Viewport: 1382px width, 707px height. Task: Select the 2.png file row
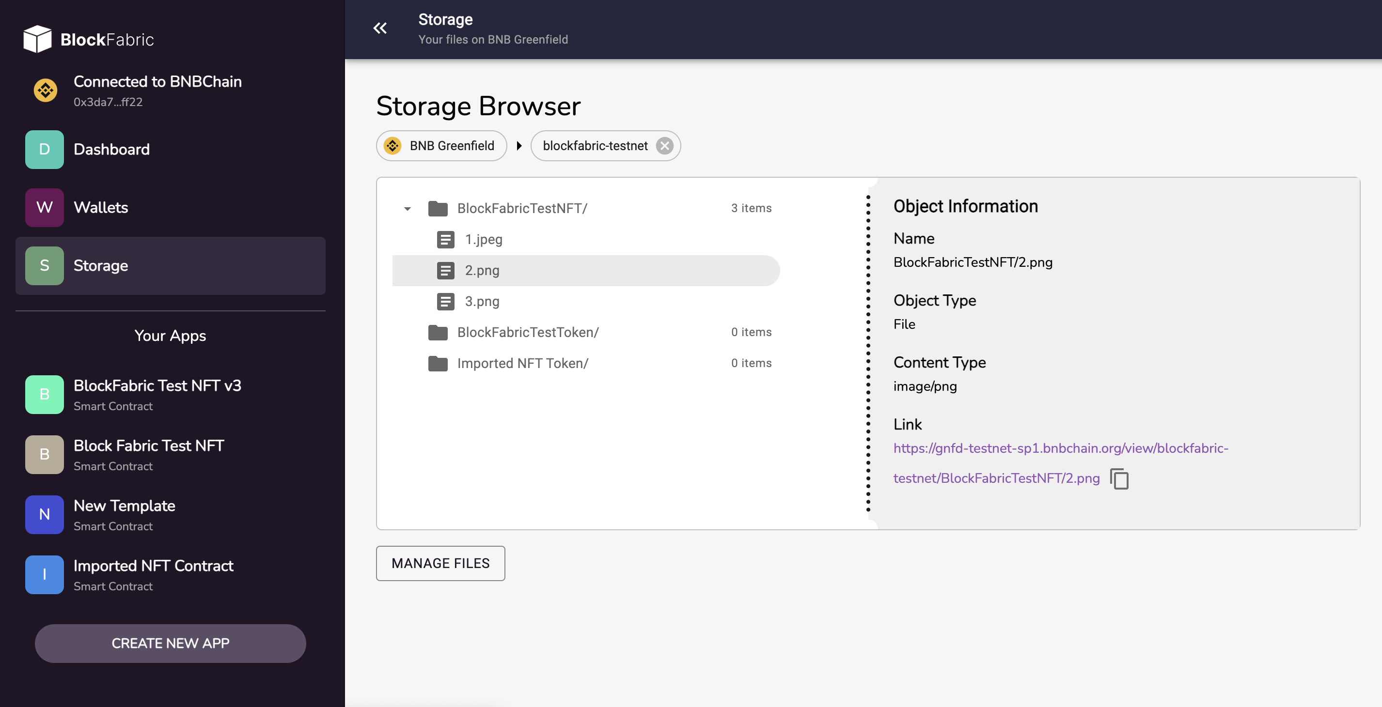point(586,271)
